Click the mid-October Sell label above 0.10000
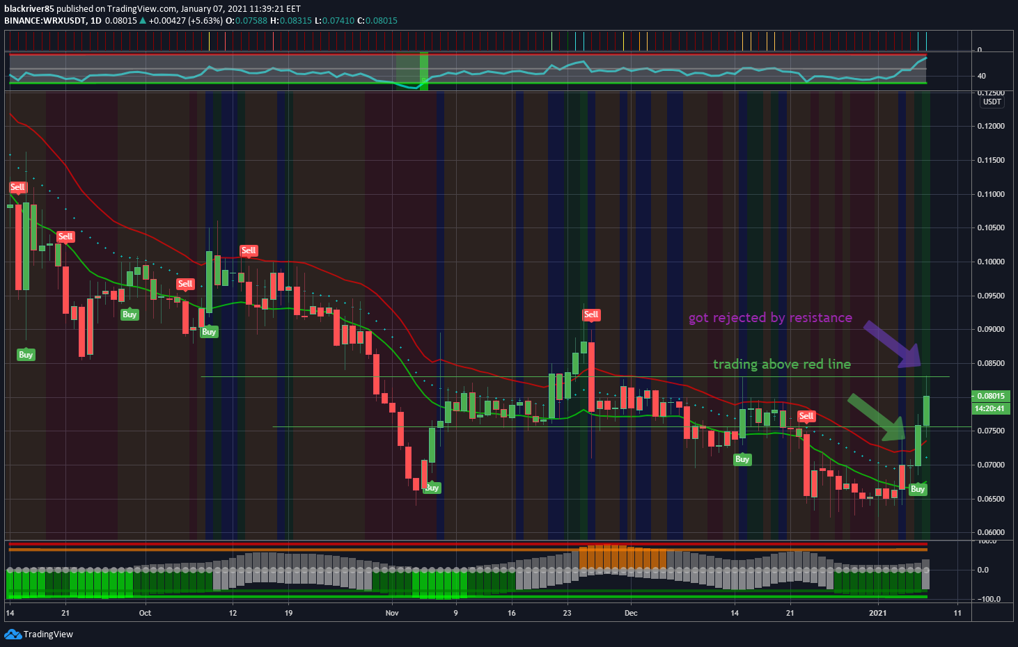1018x647 pixels. (249, 250)
